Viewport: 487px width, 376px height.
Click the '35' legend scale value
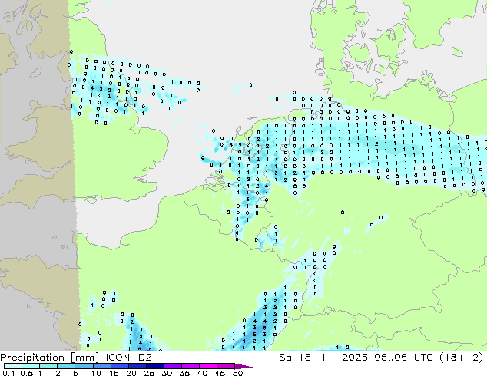(x=184, y=373)
